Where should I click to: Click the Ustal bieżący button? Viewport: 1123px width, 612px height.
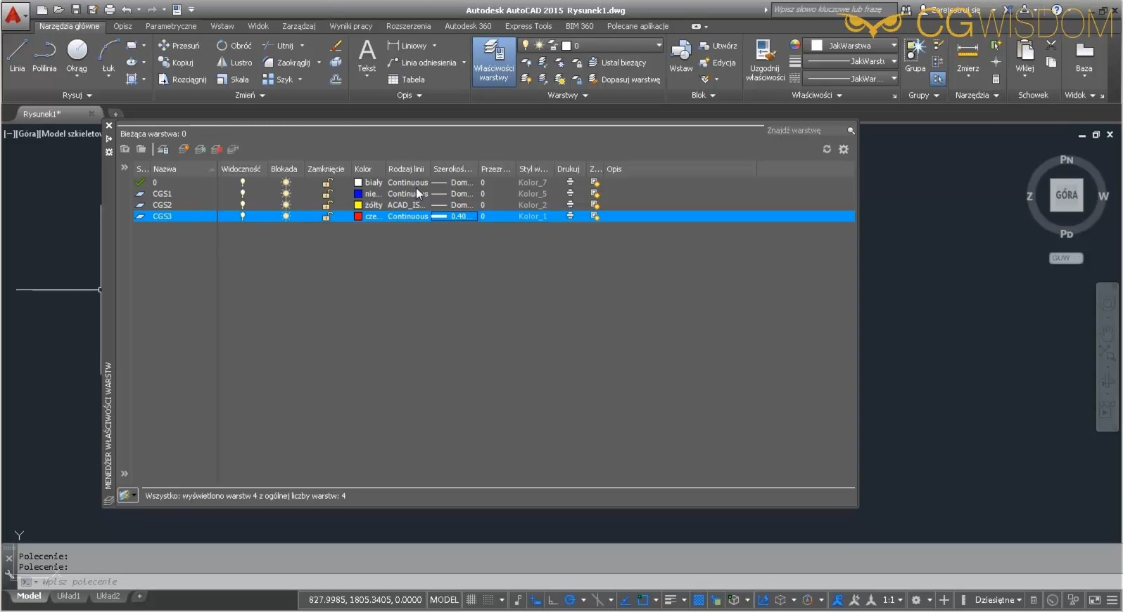pyautogui.click(x=623, y=63)
